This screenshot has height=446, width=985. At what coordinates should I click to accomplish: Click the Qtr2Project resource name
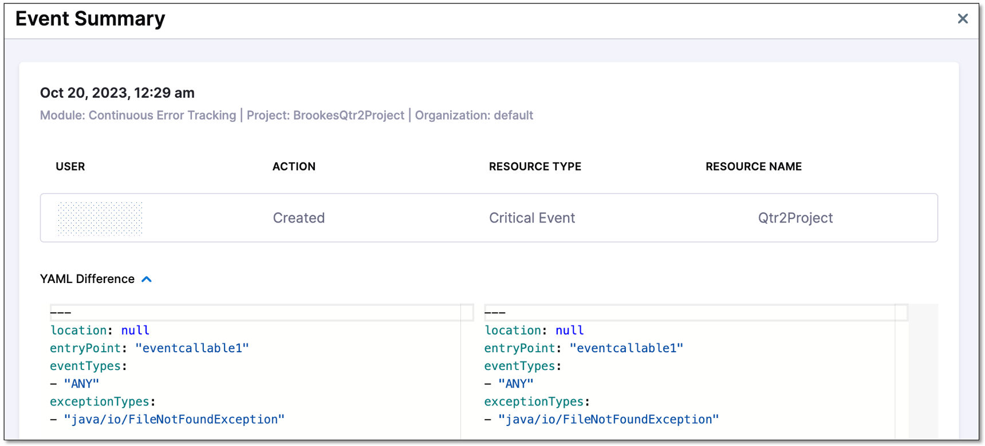(x=795, y=218)
